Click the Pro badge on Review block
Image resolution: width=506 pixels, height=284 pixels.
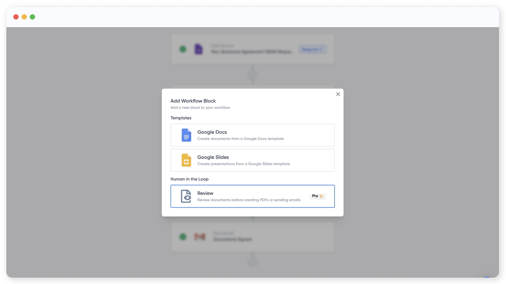pos(315,196)
